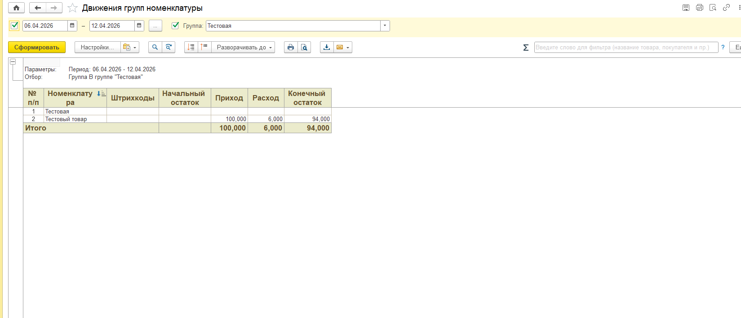Collapse report section with minus box
The height and width of the screenshot is (318, 741).
13,61
